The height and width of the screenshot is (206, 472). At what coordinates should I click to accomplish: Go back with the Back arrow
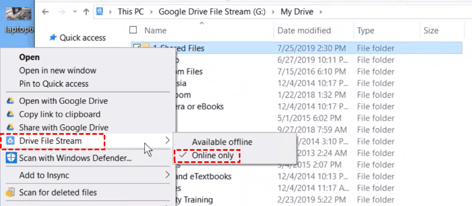[x=45, y=12]
